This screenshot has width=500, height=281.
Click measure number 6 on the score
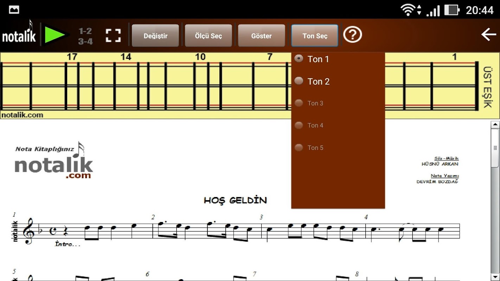[x=147, y=274]
